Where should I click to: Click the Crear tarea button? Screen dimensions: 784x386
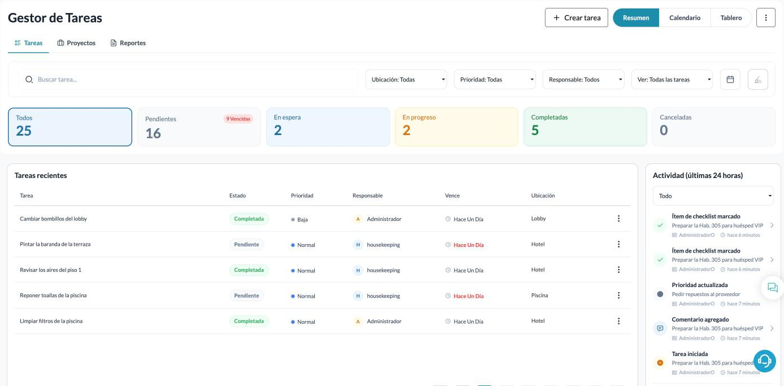click(x=577, y=18)
